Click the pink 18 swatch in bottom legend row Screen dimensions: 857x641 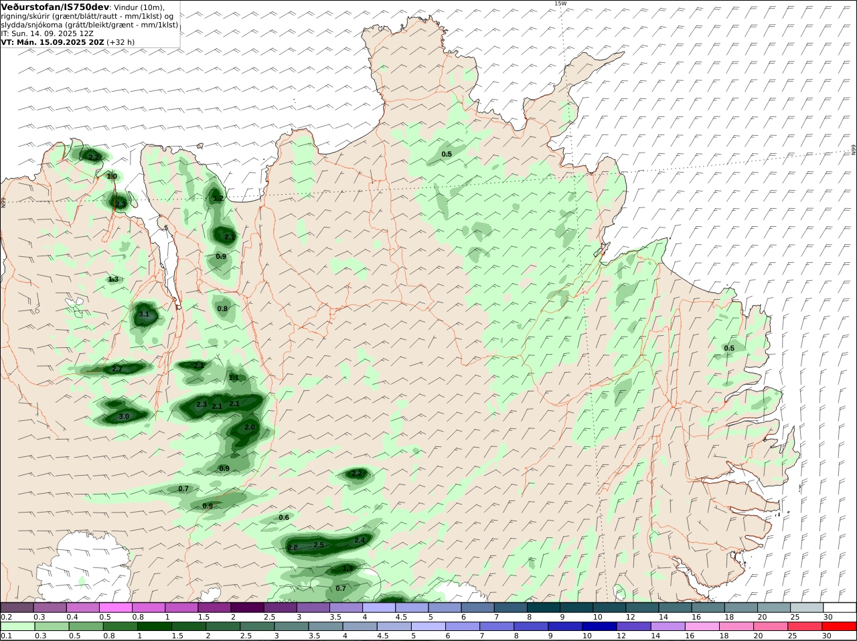coord(737,626)
